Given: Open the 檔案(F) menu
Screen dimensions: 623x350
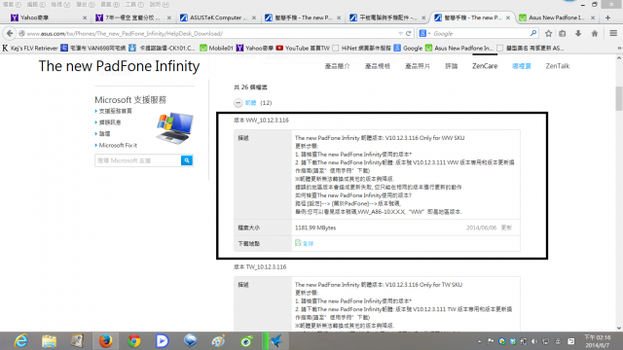Looking at the screenshot, I should coord(12,4).
